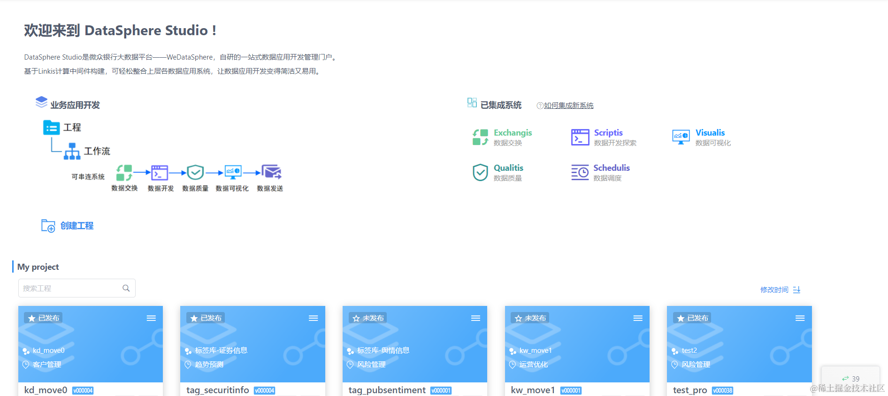Open the hamburger menu on 标签库-舆情信息 card
888x396 pixels.
click(475, 318)
